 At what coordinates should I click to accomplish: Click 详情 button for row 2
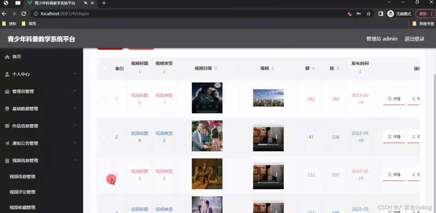tap(394, 137)
